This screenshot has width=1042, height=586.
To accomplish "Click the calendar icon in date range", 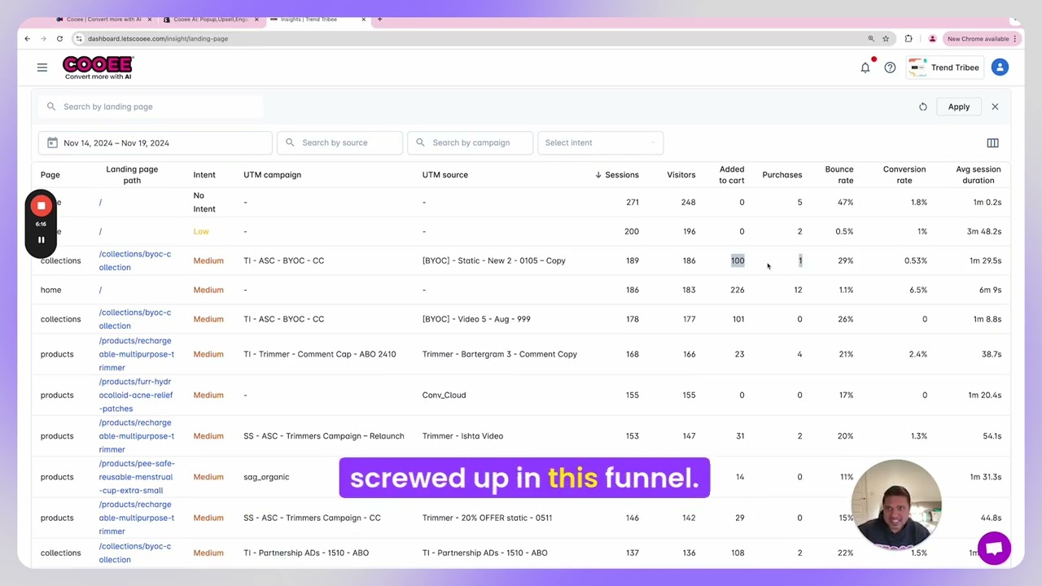I will (52, 142).
